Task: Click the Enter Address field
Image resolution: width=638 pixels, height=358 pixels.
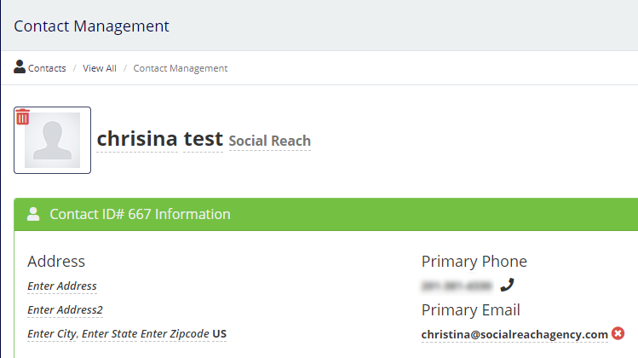Action: pyautogui.click(x=62, y=286)
